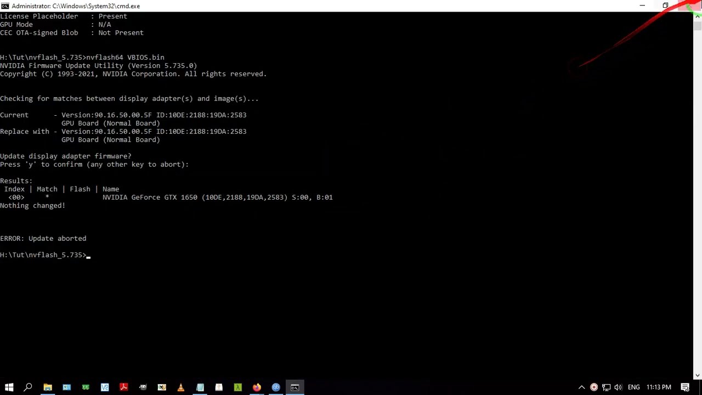The image size is (702, 395).
Task: Launch Firefox from the taskbar
Action: [x=257, y=387]
